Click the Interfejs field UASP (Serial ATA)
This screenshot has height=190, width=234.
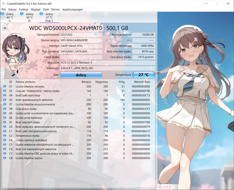pos(81,46)
